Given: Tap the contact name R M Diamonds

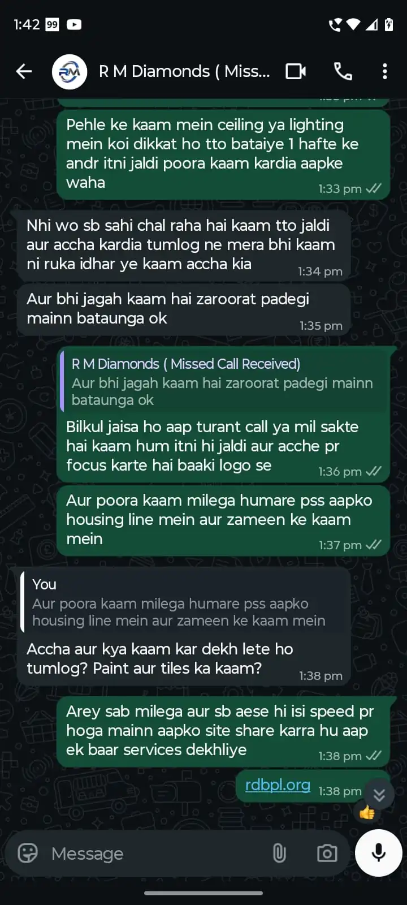Looking at the screenshot, I should click(184, 71).
